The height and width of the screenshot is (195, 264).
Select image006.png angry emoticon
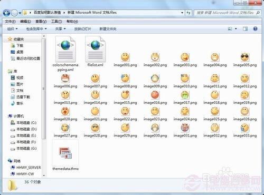pyautogui.click(x=65, y=79)
